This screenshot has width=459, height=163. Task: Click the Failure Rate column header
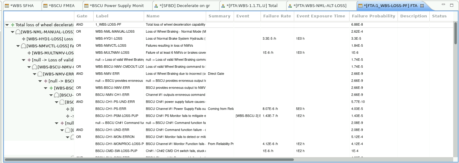[x=277, y=16]
